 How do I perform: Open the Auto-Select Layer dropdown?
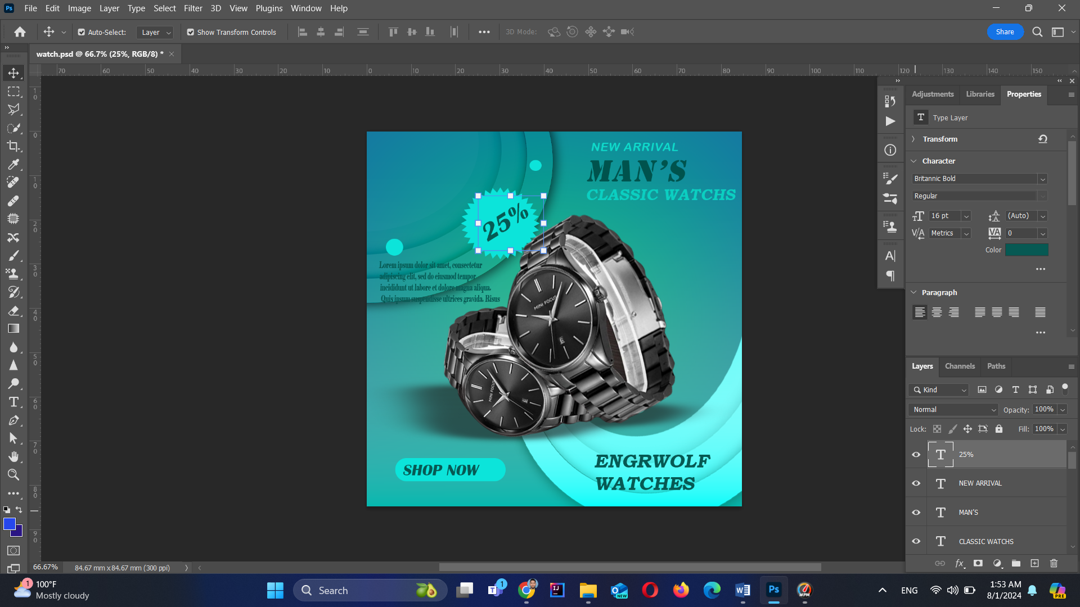(155, 33)
